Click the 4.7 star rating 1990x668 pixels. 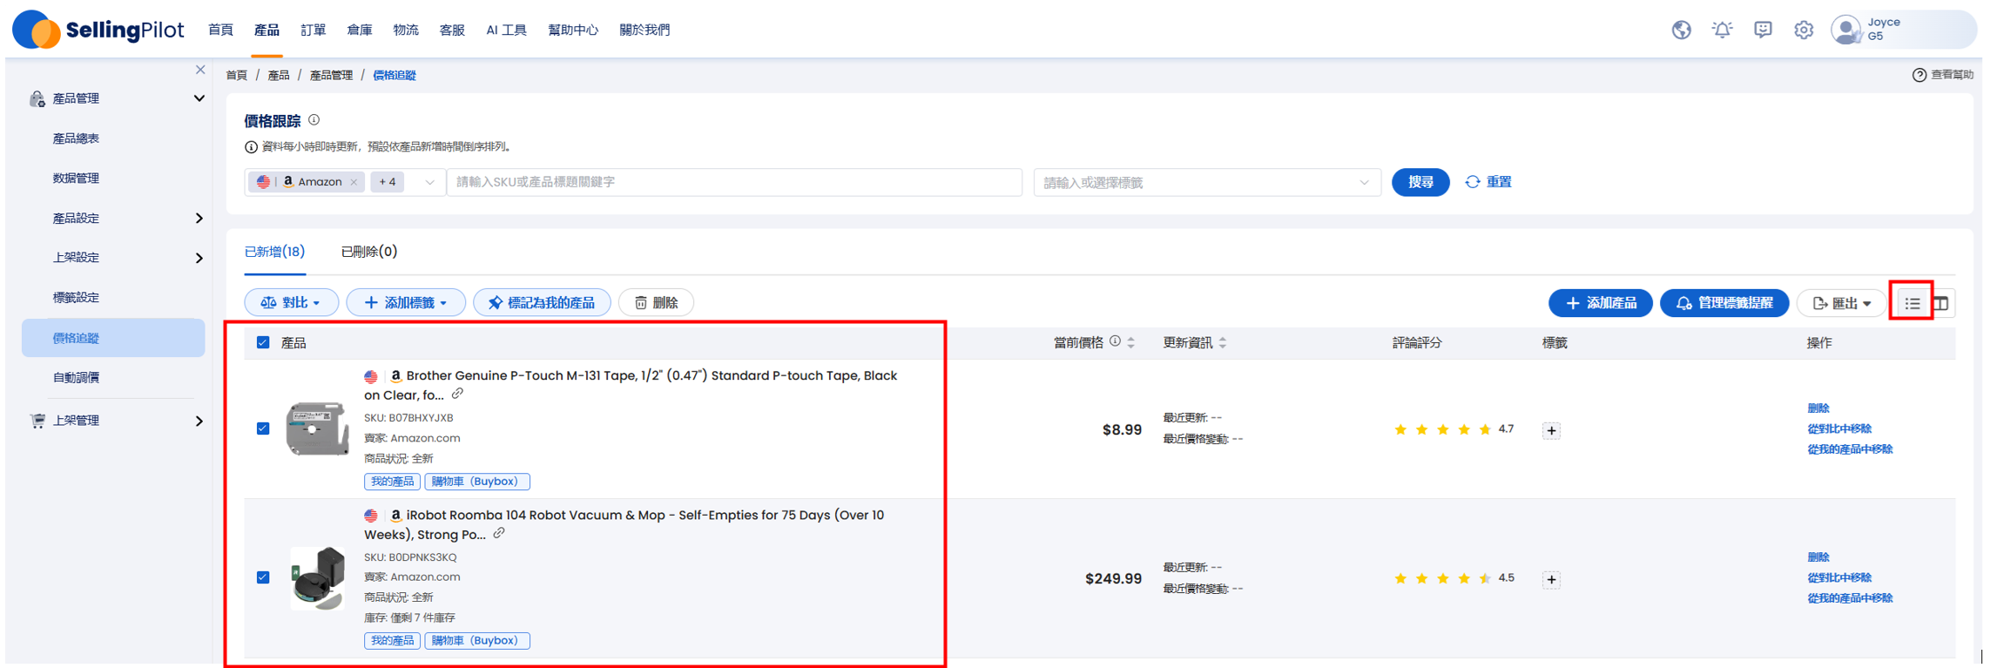[x=1454, y=429]
